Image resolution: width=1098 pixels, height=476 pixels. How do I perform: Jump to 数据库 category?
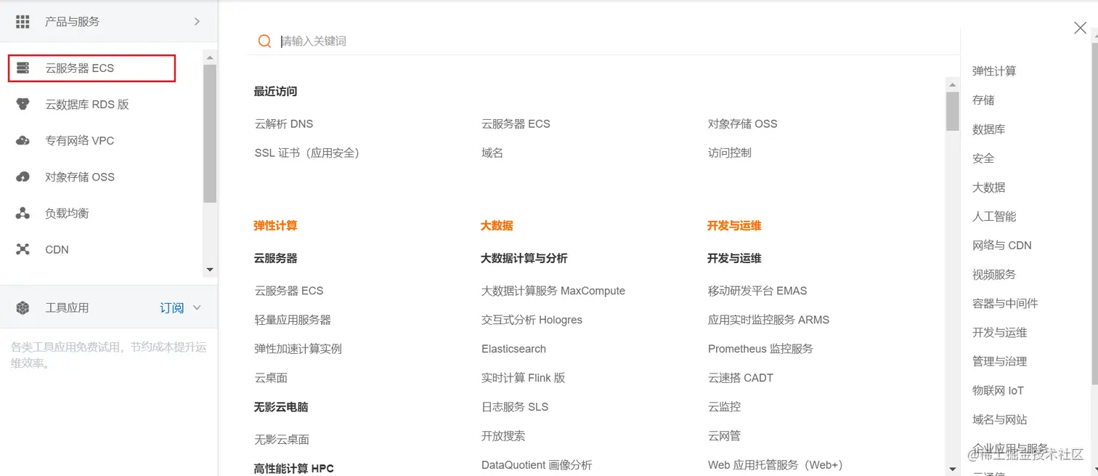[x=989, y=129]
